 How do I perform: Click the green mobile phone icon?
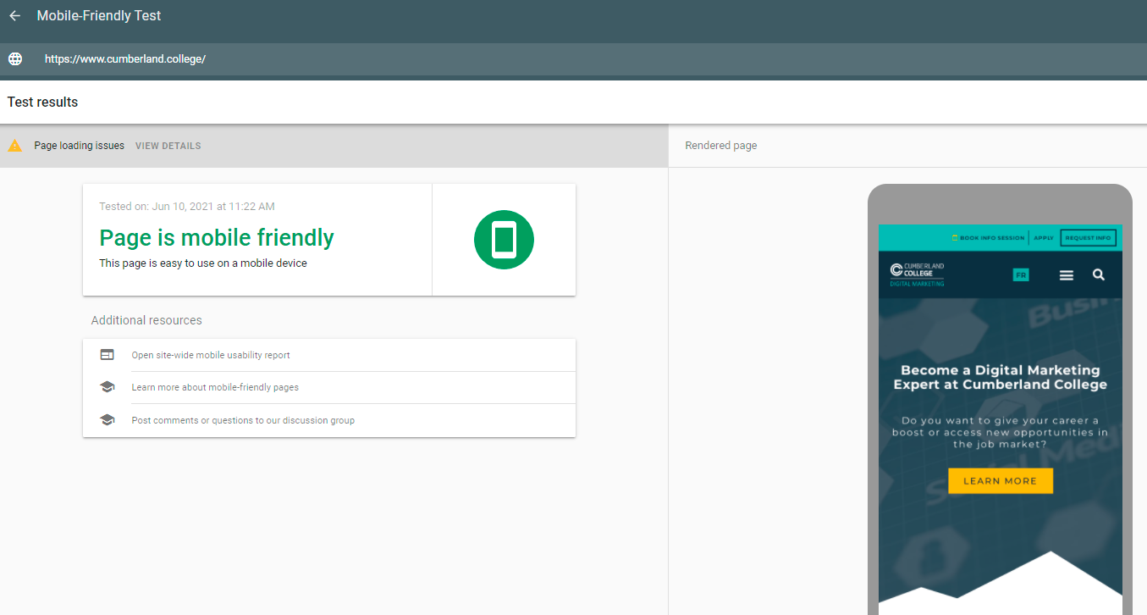tap(504, 240)
